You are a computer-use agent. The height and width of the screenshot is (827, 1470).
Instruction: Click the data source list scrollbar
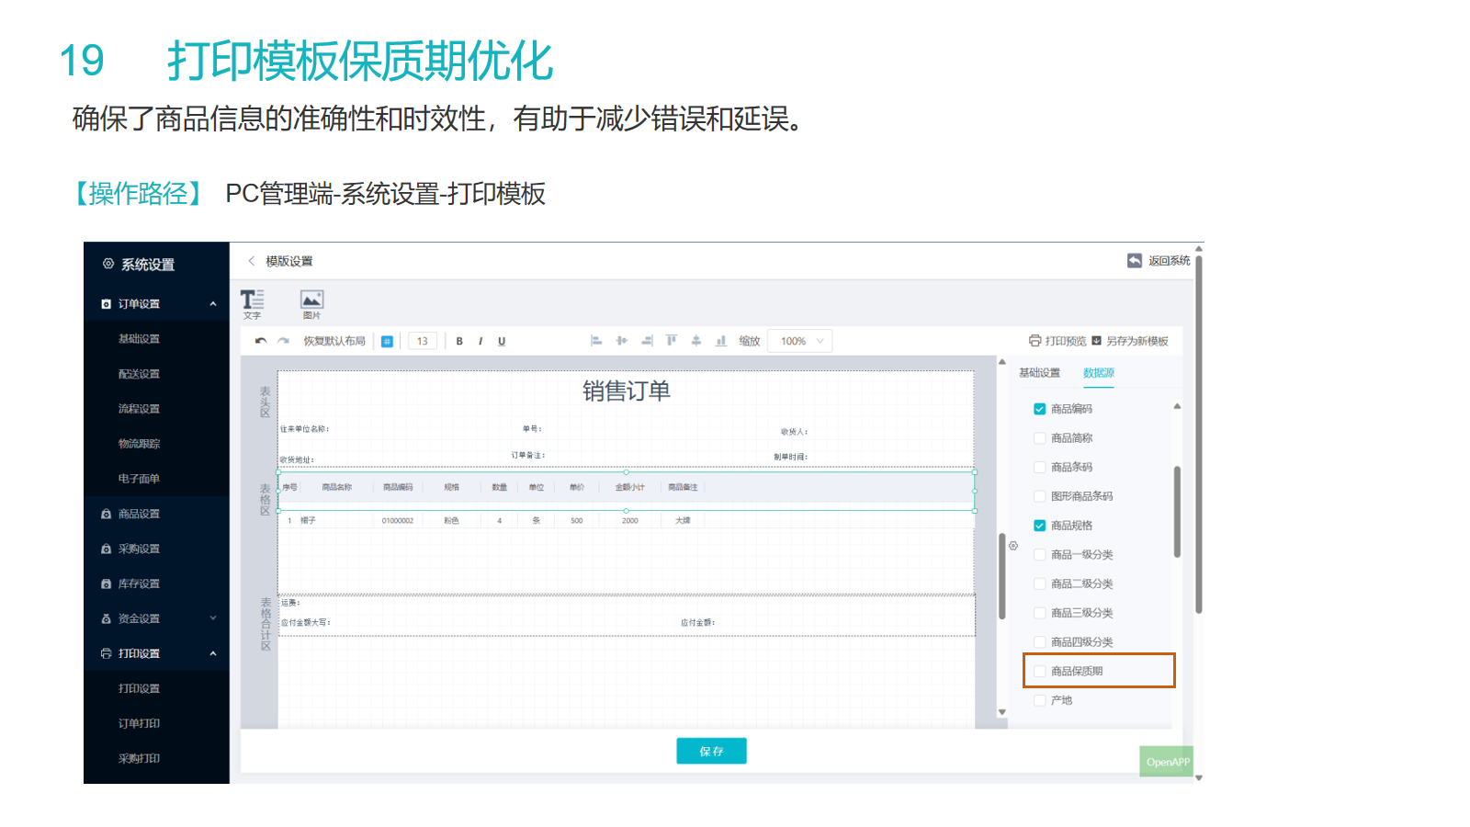tap(1177, 512)
